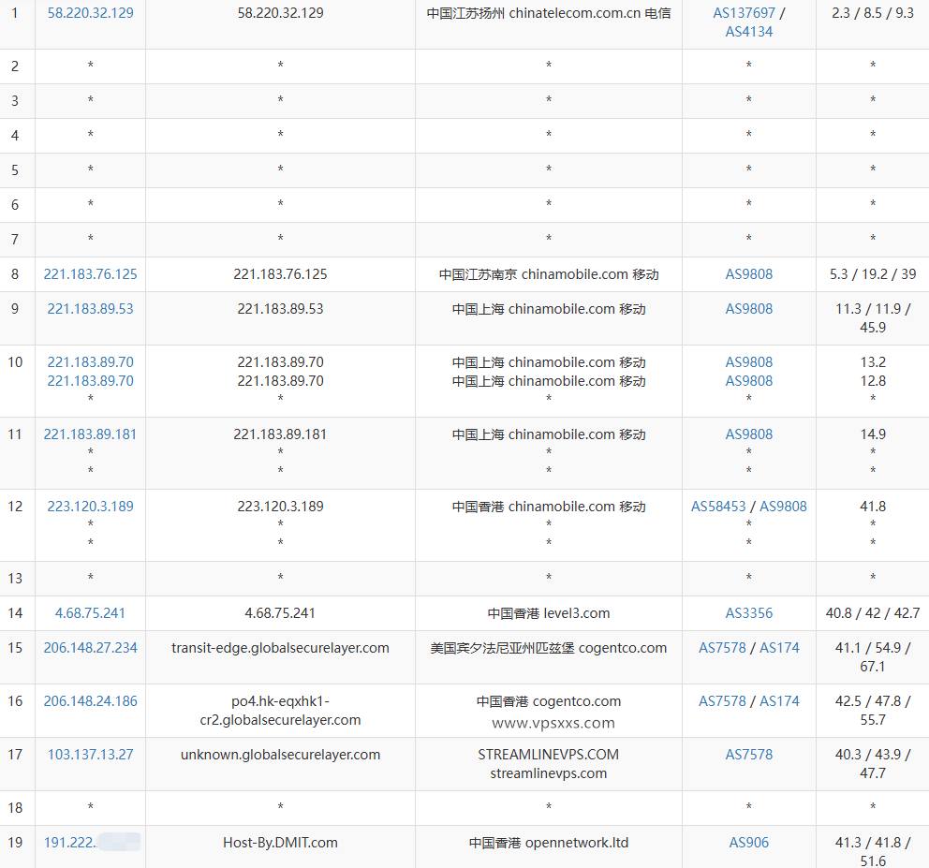Click the 中国江苏南京 chinamobile.com 移动 location text
Image resolution: width=929 pixels, height=868 pixels.
549,274
